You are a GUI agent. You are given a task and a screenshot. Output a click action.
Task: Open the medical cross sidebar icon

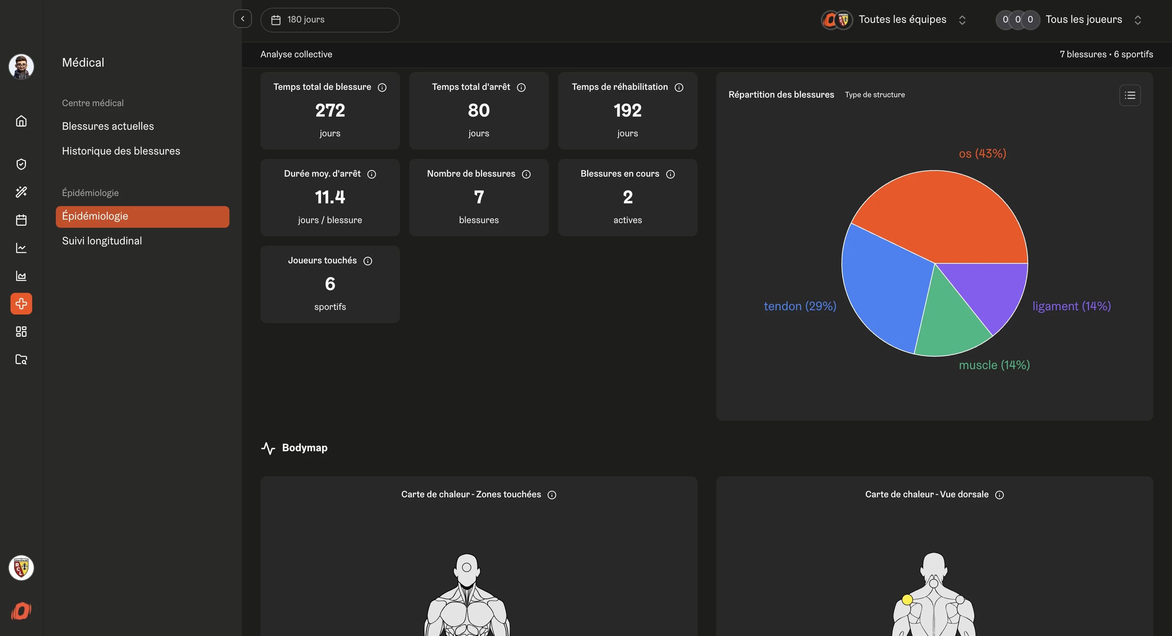coord(21,303)
